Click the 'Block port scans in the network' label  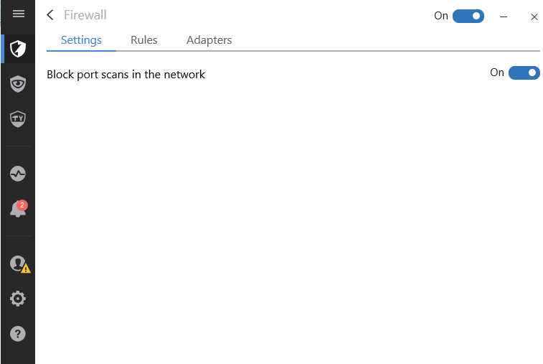(x=126, y=75)
